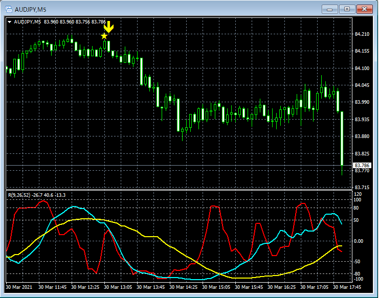379x298 pixels.
Task: Click the 84.155 price scale label
Action: pyautogui.click(x=362, y=51)
